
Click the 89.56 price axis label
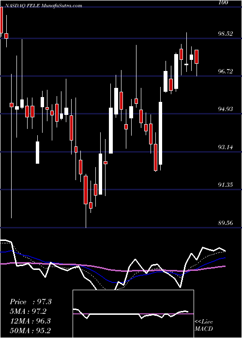(226, 223)
